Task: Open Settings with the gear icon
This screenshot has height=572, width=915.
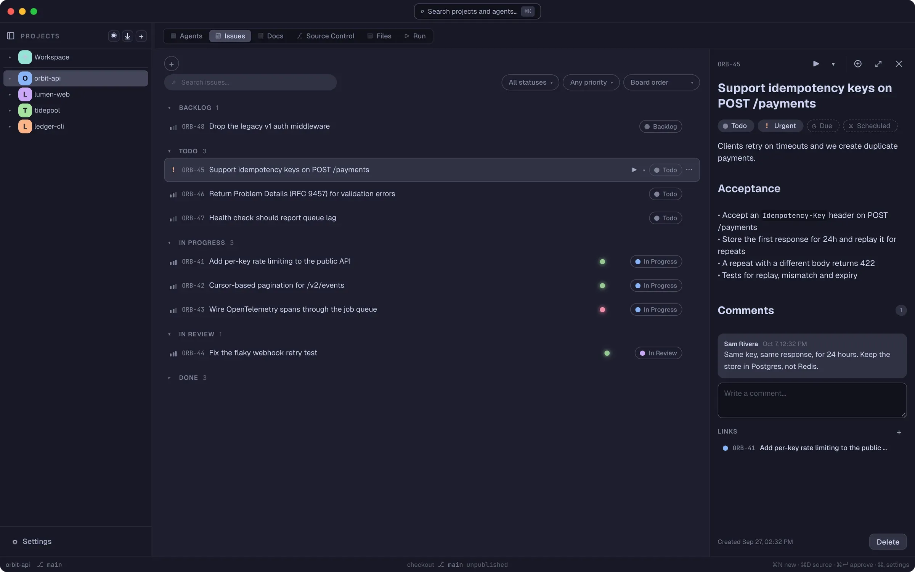Action: pyautogui.click(x=15, y=542)
